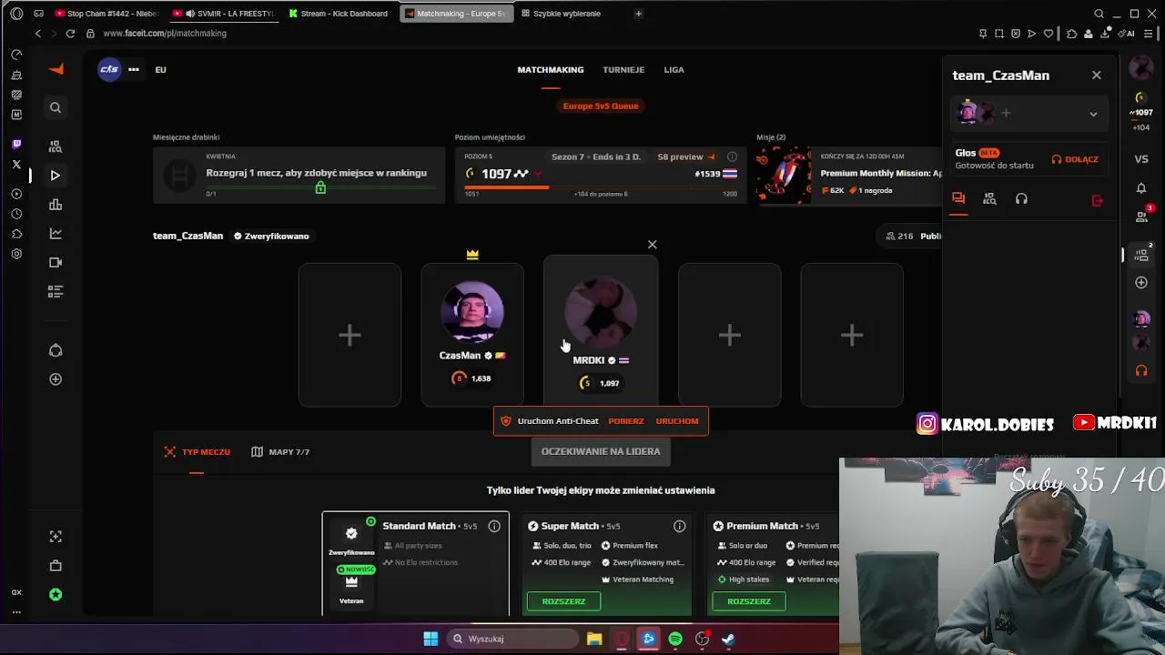The height and width of the screenshot is (655, 1165).
Task: Select the Standard Match card
Action: (416, 564)
